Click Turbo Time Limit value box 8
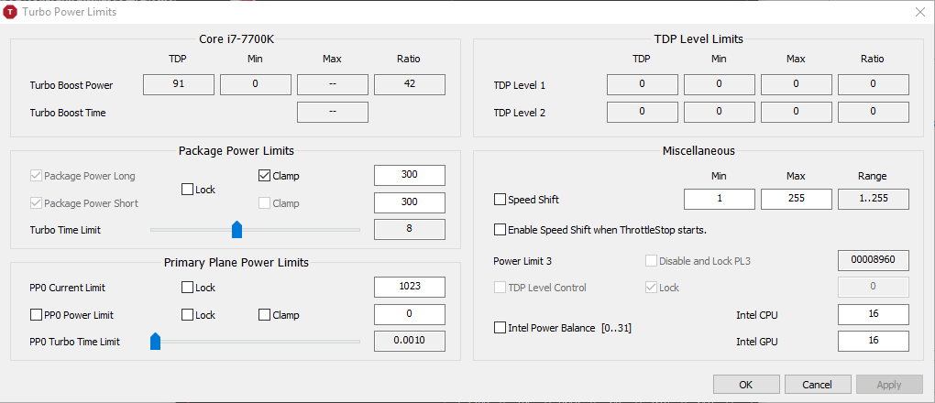 410,230
